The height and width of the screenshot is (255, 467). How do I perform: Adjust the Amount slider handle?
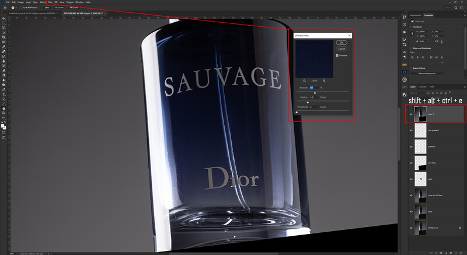point(315,93)
